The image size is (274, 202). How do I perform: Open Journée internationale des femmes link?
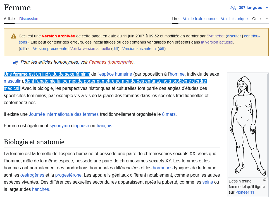tap(64, 114)
